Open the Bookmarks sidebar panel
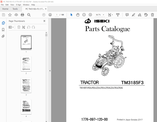This screenshot has width=157, height=122. coord(3,30)
